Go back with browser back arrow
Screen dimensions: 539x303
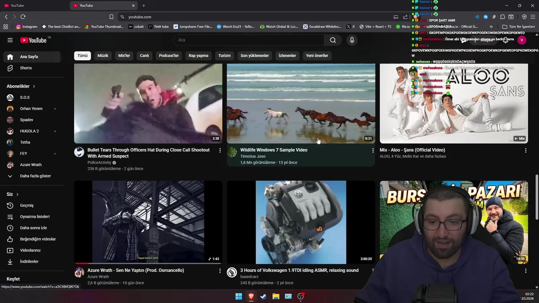6,17
